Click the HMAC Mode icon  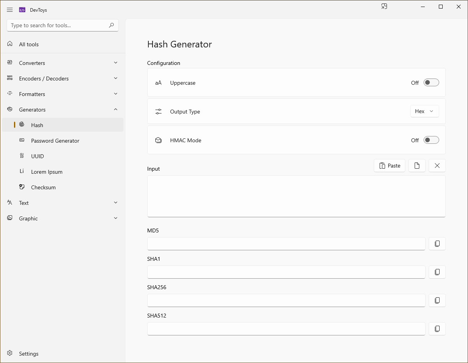click(x=158, y=140)
